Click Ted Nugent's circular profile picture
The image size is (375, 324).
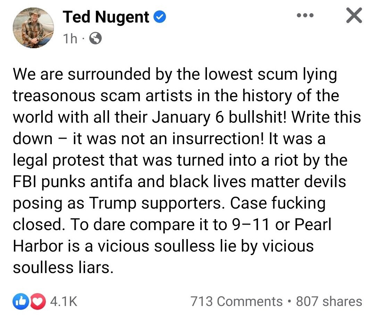click(x=33, y=28)
